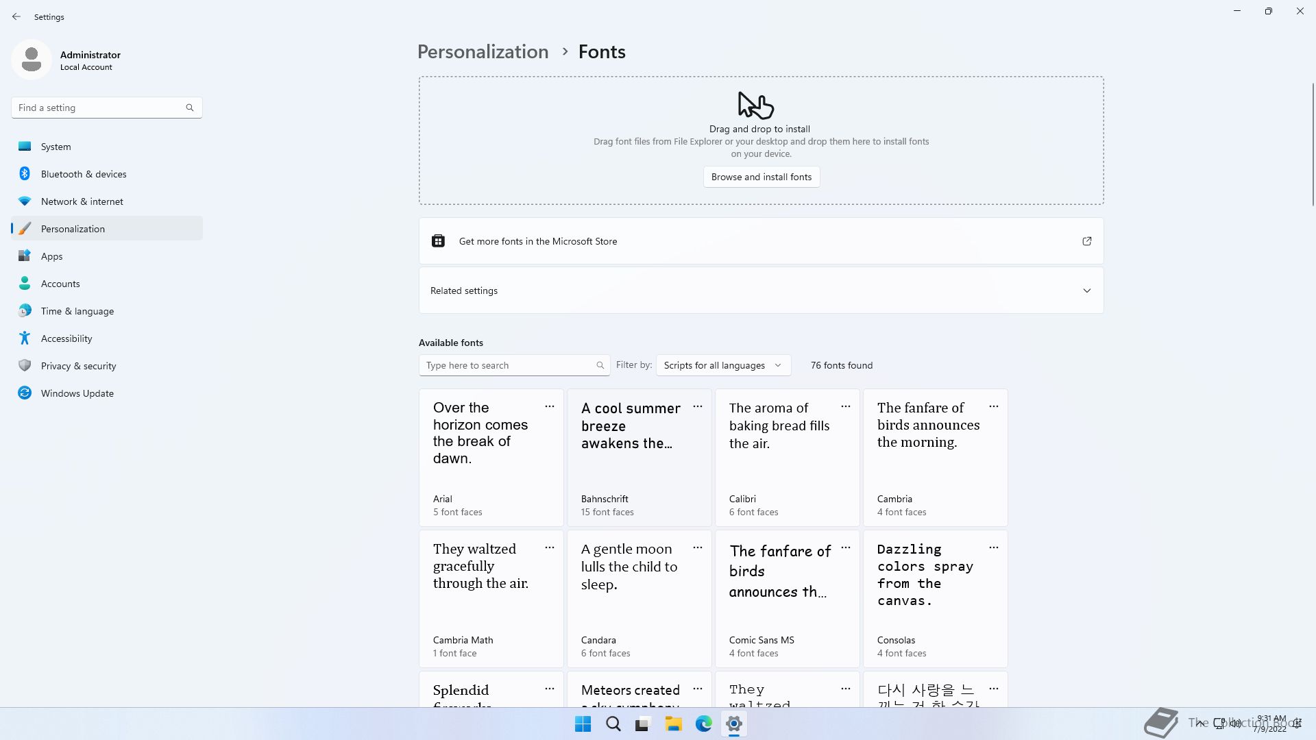
Task: Click Browse and install fonts button
Action: pyautogui.click(x=761, y=177)
